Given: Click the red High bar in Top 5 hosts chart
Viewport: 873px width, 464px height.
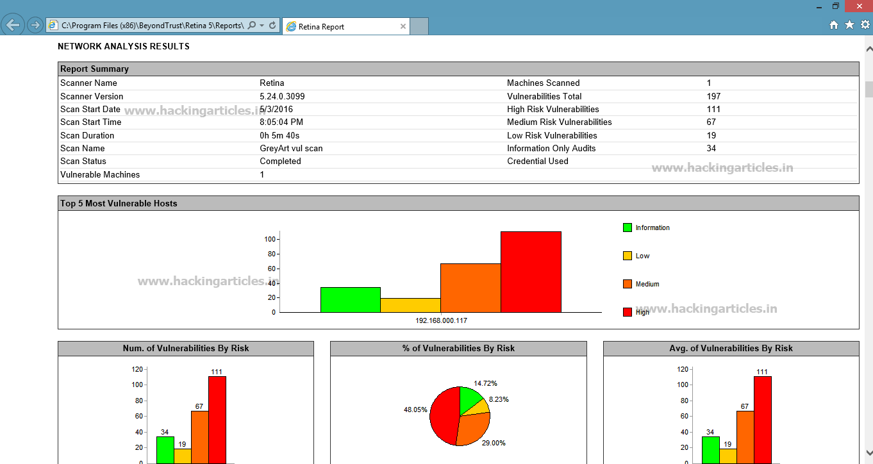Looking at the screenshot, I should pyautogui.click(x=531, y=272).
